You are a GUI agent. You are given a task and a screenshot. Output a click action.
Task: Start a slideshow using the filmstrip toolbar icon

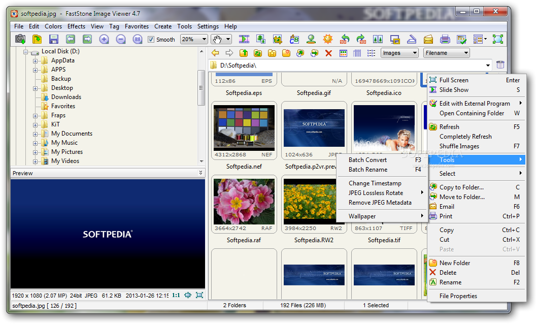[244, 39]
